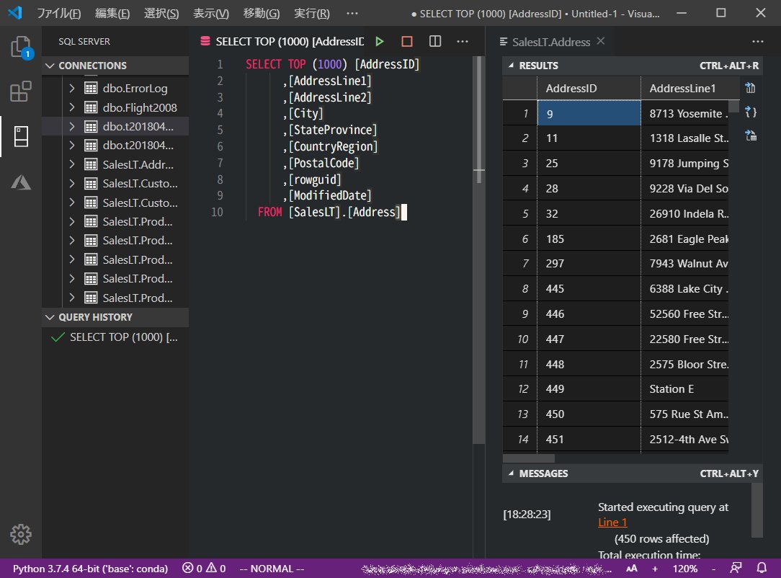Click the notifications bell in status bar

(762, 568)
